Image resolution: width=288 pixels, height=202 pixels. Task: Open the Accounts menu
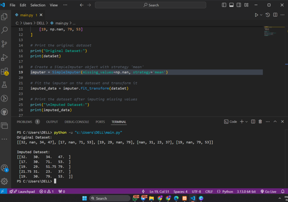[x=4, y=168]
